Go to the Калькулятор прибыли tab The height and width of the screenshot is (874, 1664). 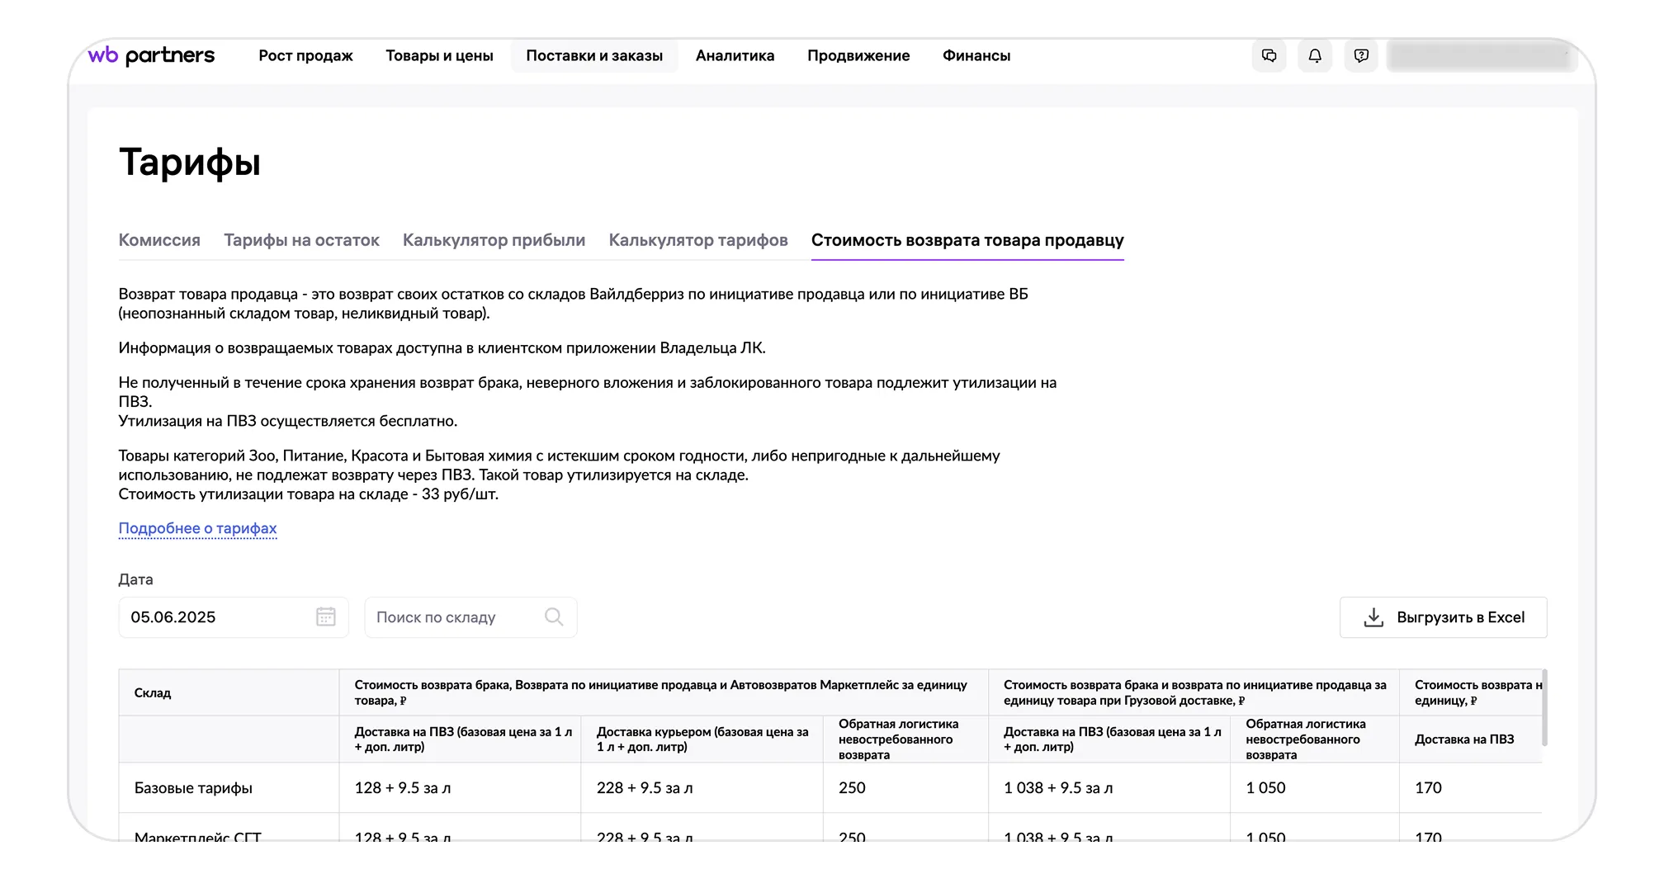tap(494, 240)
